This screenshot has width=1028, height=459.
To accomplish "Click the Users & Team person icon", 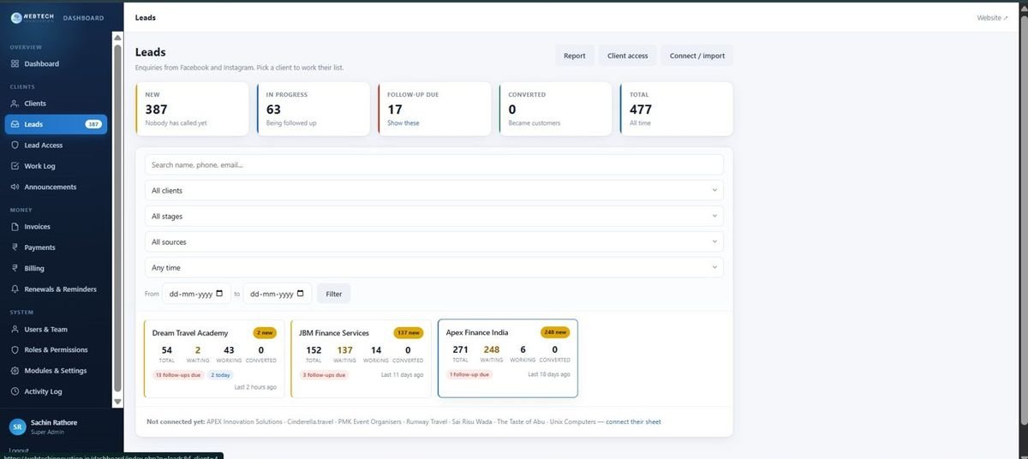I will pos(15,330).
